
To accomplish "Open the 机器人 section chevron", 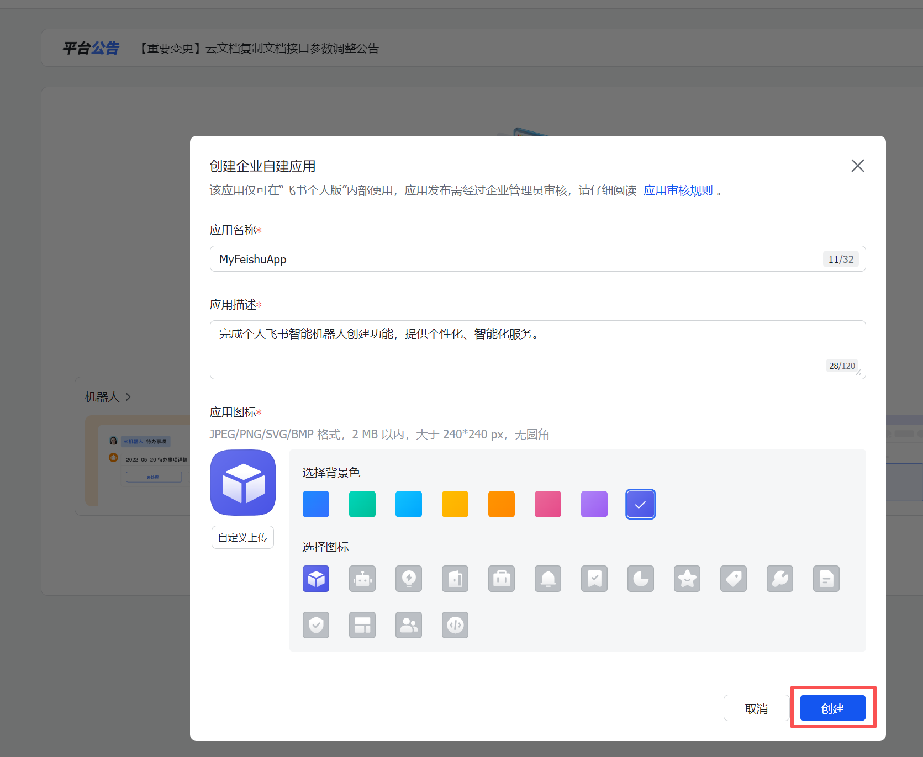I will click(128, 397).
